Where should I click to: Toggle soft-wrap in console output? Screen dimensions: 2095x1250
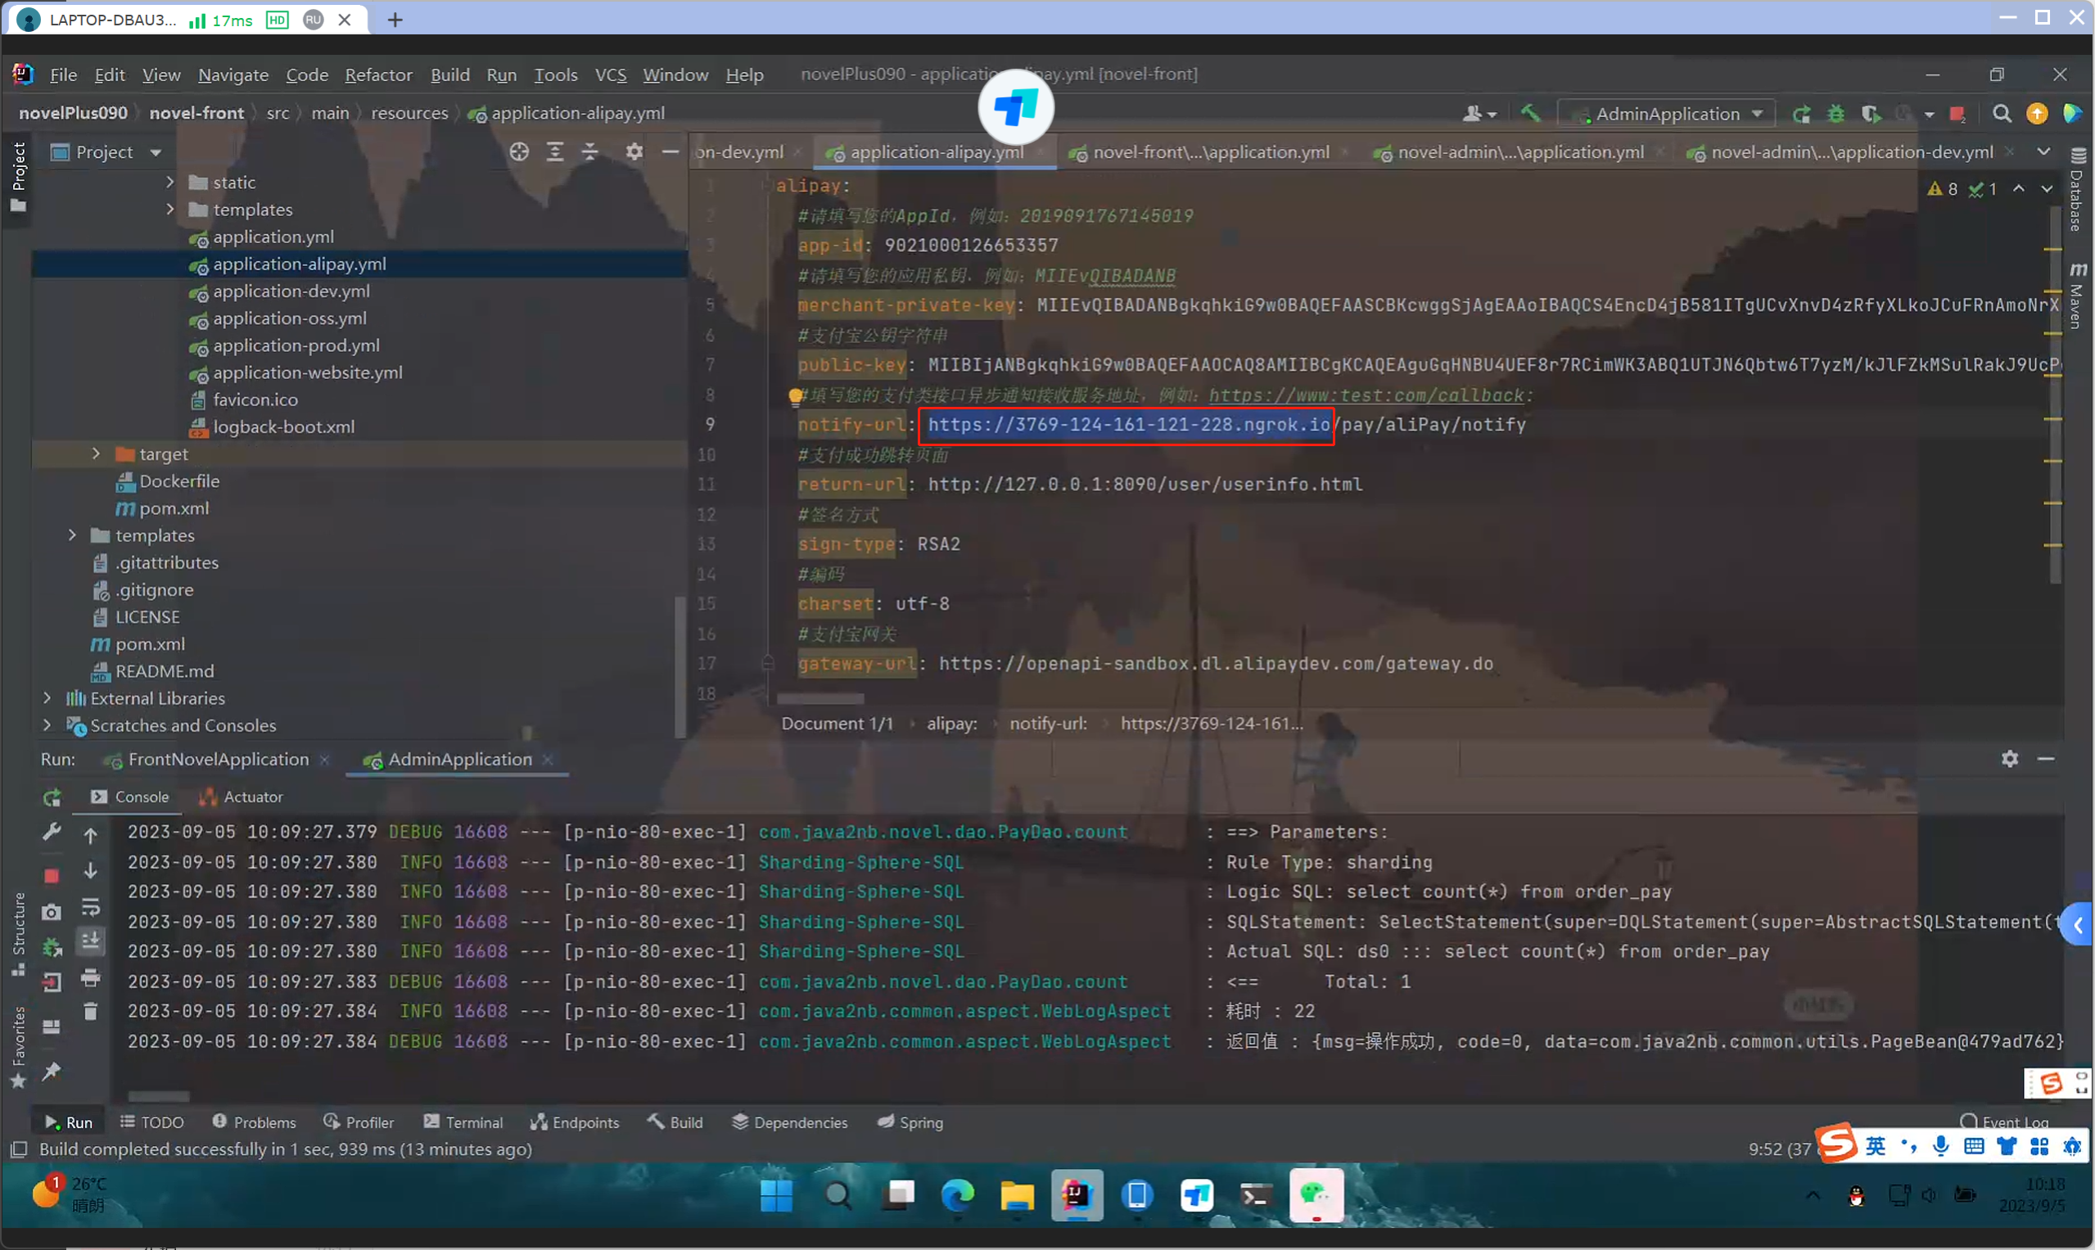point(91,907)
